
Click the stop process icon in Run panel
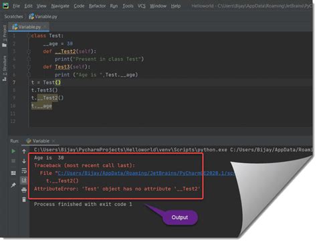(13, 161)
